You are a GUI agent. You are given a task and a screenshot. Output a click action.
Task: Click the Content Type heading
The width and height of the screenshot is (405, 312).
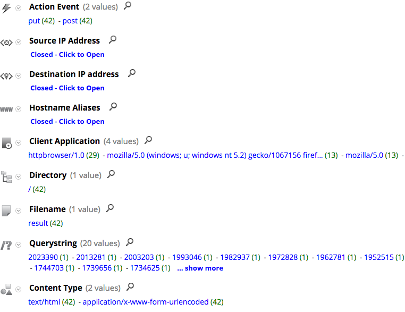point(56,288)
